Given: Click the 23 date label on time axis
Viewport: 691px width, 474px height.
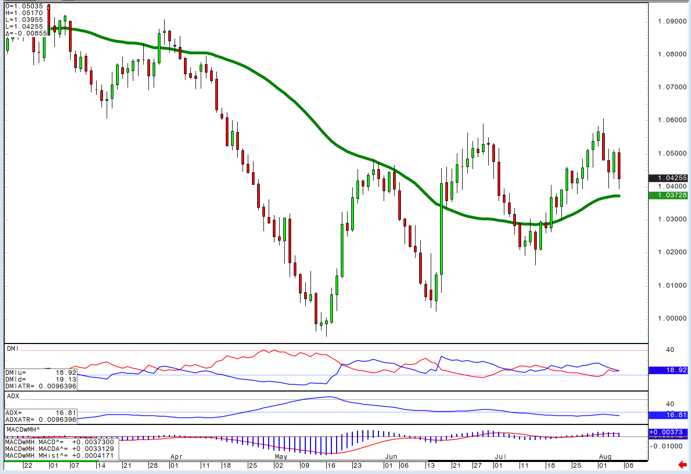Looking at the screenshot, I should (x=357, y=465).
